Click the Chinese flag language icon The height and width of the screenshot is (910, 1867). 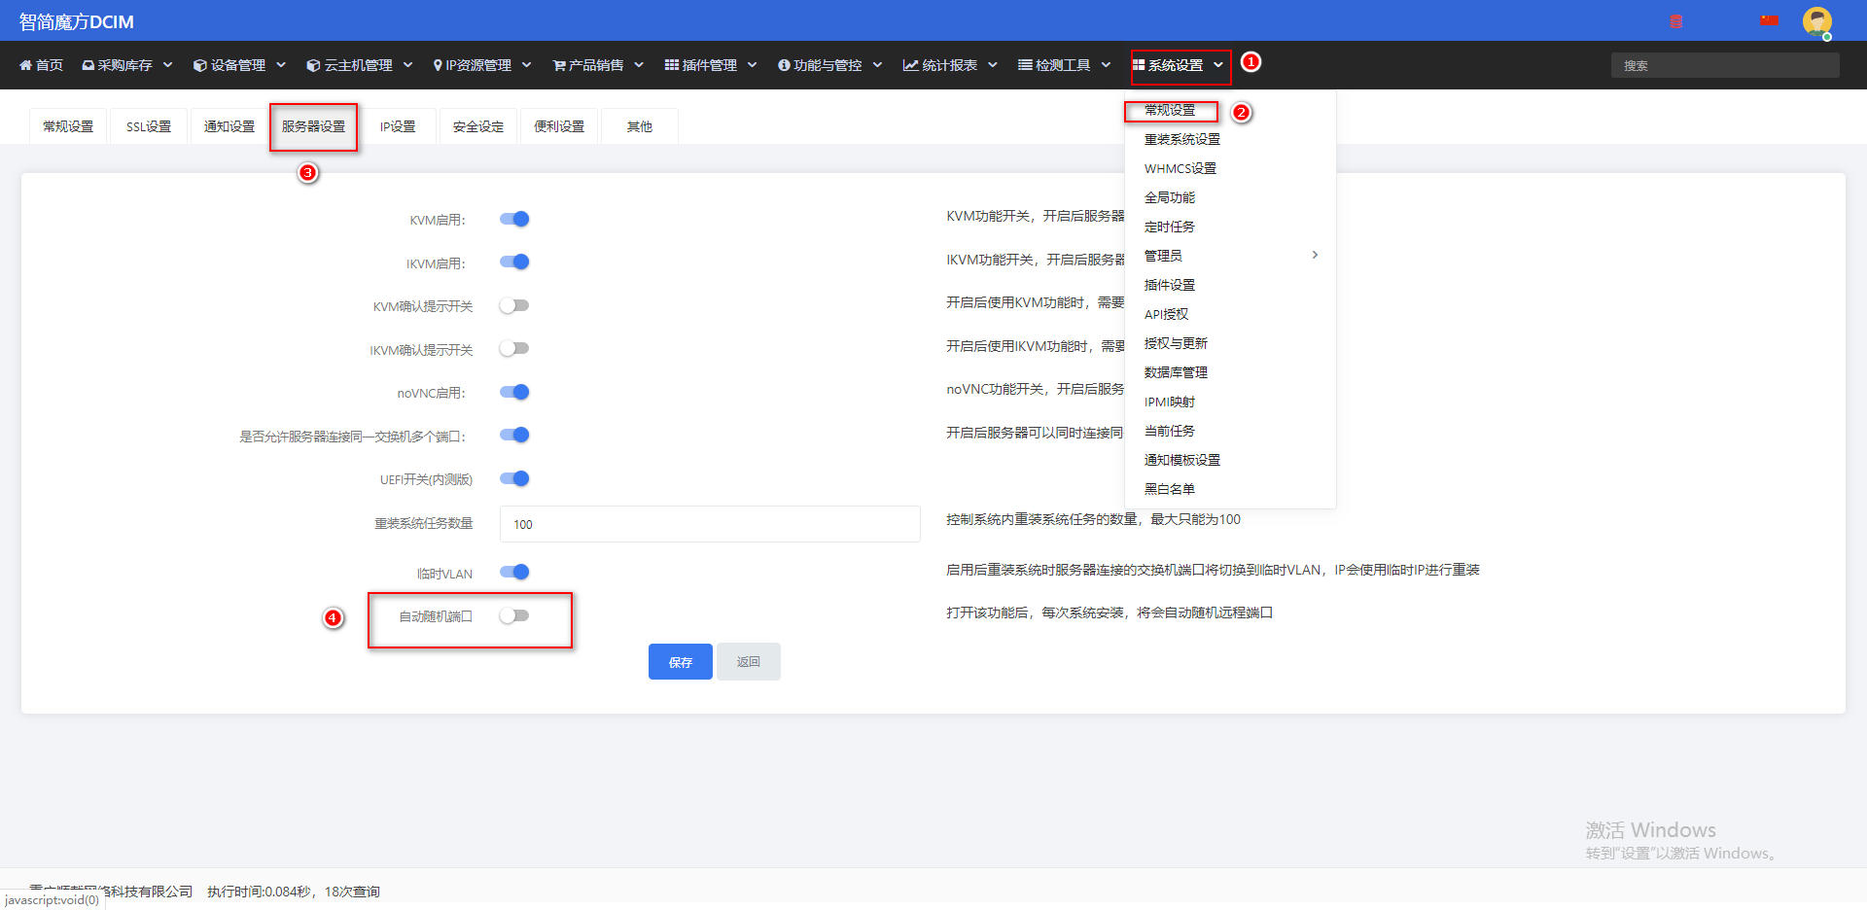point(1769,20)
